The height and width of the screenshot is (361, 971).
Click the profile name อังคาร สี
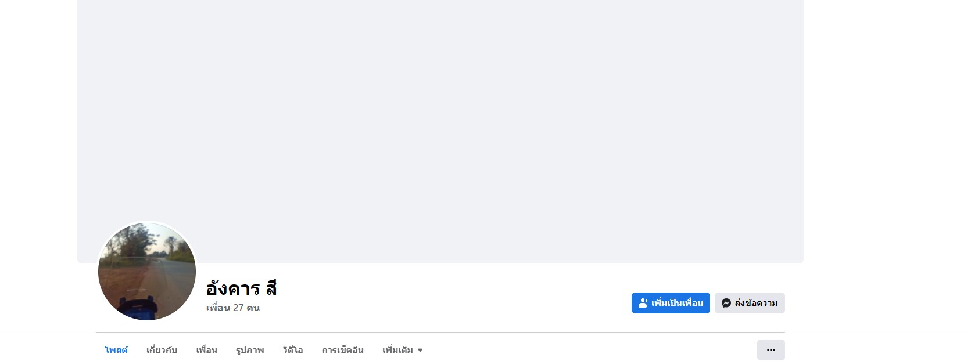(241, 288)
